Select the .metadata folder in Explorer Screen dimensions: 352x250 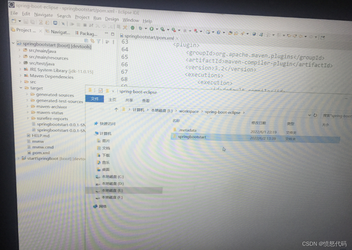(x=187, y=130)
